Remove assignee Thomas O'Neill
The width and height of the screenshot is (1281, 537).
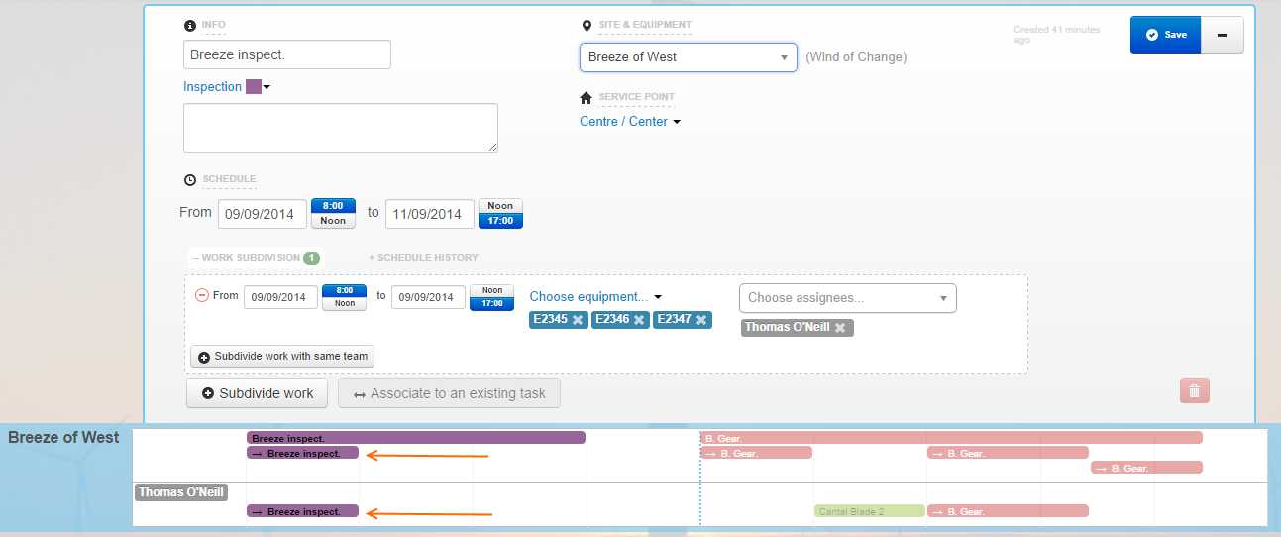(x=840, y=328)
